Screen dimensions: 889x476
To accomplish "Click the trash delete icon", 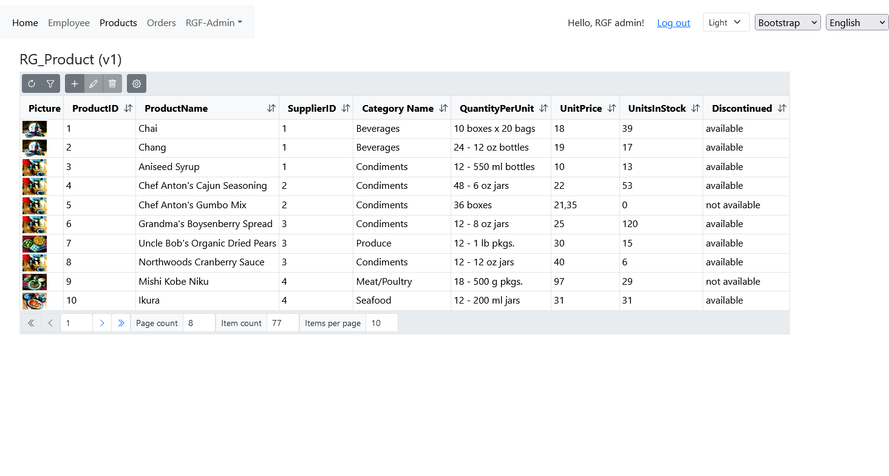I will pyautogui.click(x=112, y=84).
